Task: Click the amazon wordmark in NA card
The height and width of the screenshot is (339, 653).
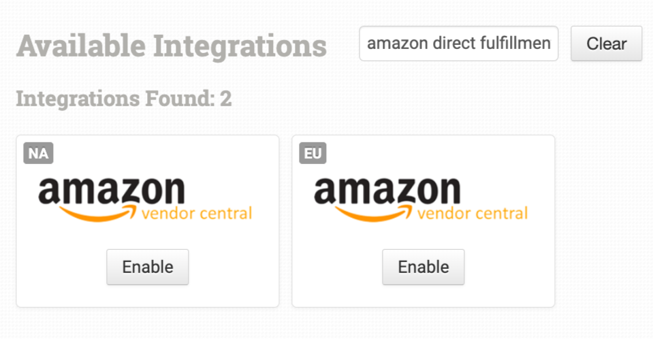Action: pos(111,191)
